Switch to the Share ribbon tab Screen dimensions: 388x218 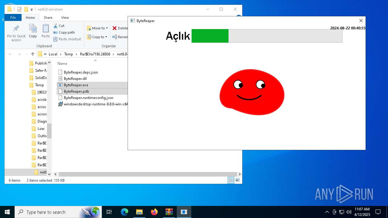coord(48,18)
